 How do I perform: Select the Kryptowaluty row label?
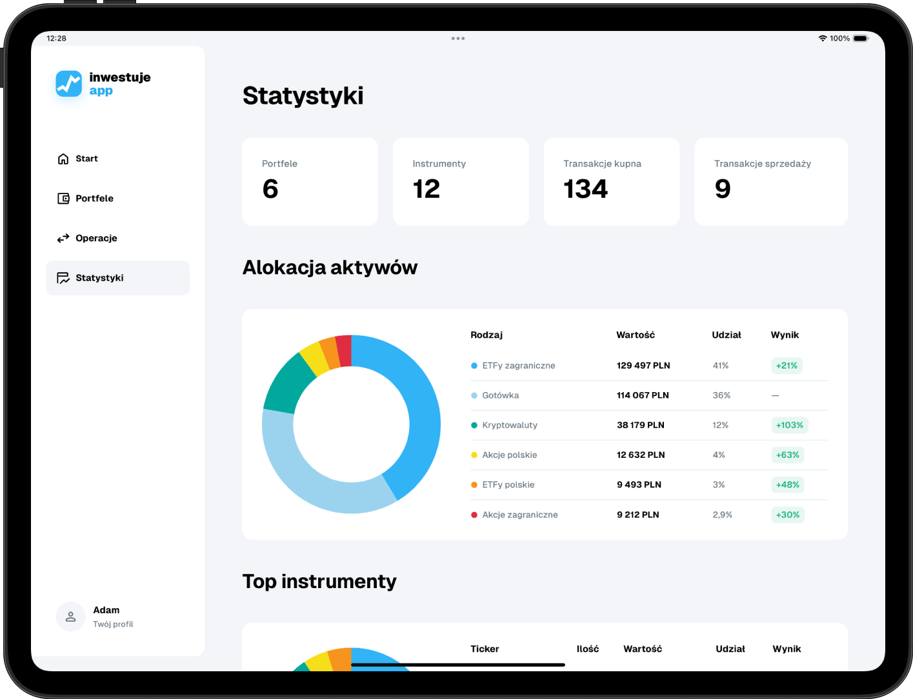click(x=510, y=425)
